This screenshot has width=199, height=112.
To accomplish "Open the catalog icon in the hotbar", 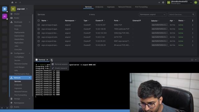I will click(x=5, y=9).
